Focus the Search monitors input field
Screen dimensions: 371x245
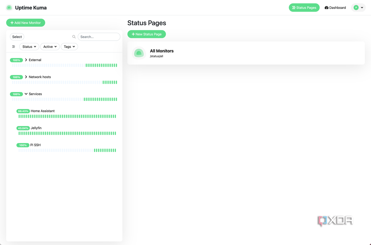click(x=99, y=37)
